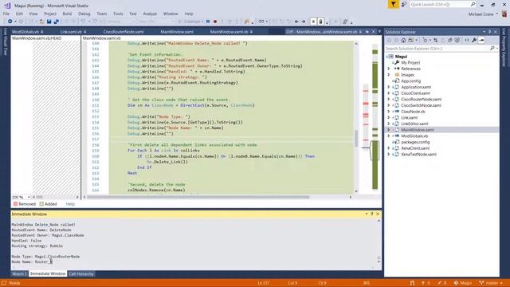Open the Immediate Window options dropdown arrow
This screenshot has height=287, width=510.
(x=367, y=214)
